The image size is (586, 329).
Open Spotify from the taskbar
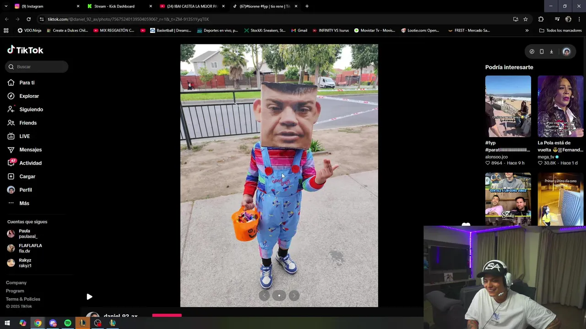click(68, 323)
